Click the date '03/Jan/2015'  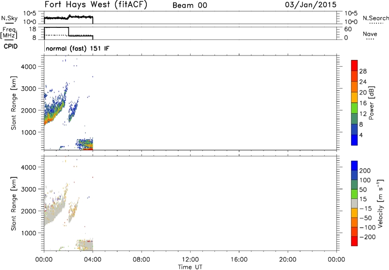(311, 5)
